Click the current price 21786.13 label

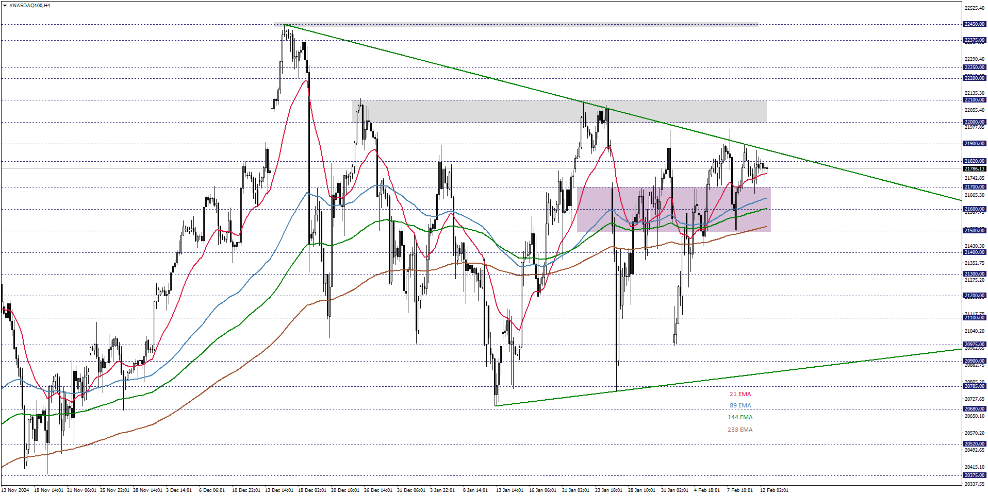[975, 168]
